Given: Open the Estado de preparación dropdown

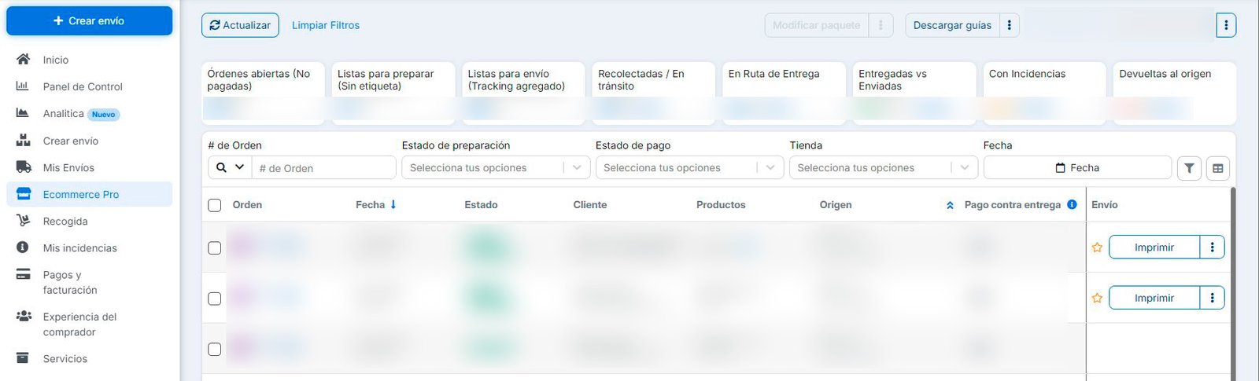Looking at the screenshot, I should coord(496,167).
